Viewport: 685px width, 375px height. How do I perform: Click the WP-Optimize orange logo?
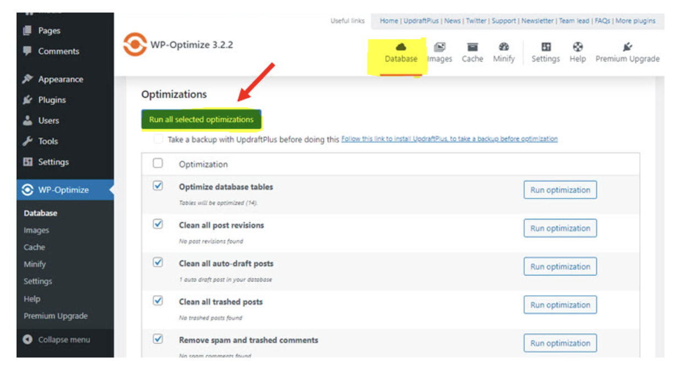[x=135, y=45]
